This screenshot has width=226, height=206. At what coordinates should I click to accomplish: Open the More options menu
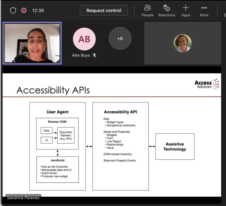tap(204, 11)
